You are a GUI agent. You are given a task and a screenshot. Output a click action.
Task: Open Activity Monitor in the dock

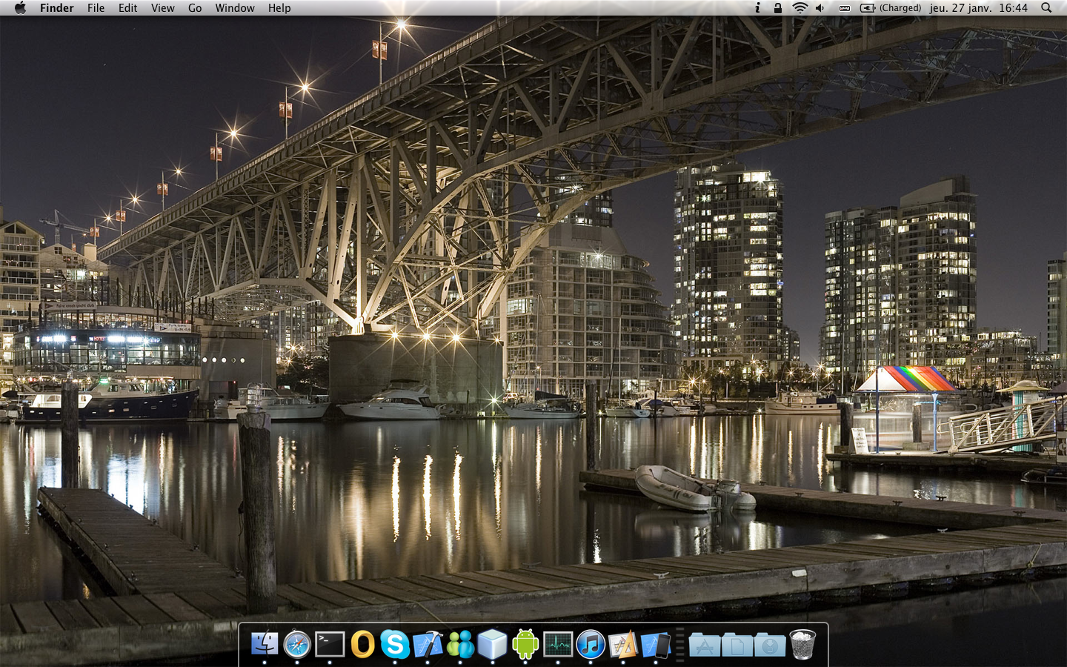coord(558,644)
